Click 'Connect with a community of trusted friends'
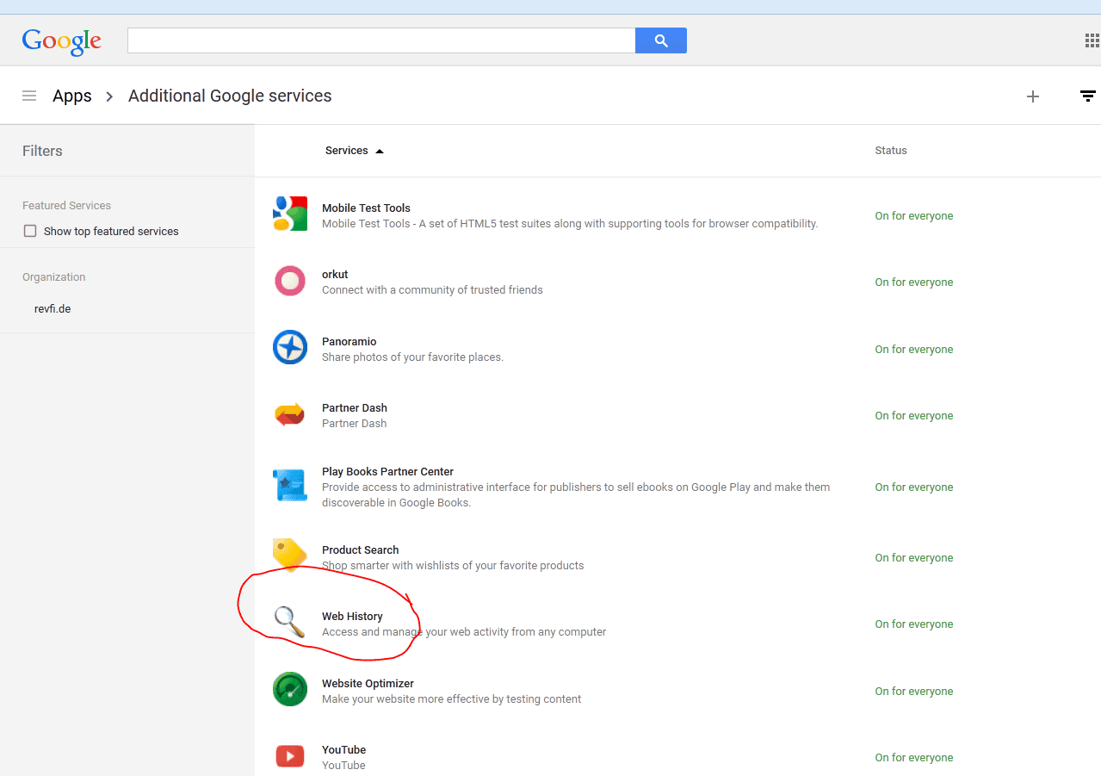The height and width of the screenshot is (776, 1101). (432, 289)
